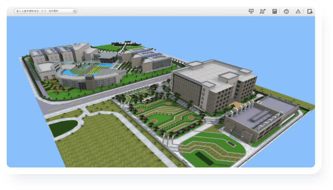Click the export page icon at toolbar end
The width and height of the screenshot is (333, 190).
pyautogui.click(x=310, y=11)
